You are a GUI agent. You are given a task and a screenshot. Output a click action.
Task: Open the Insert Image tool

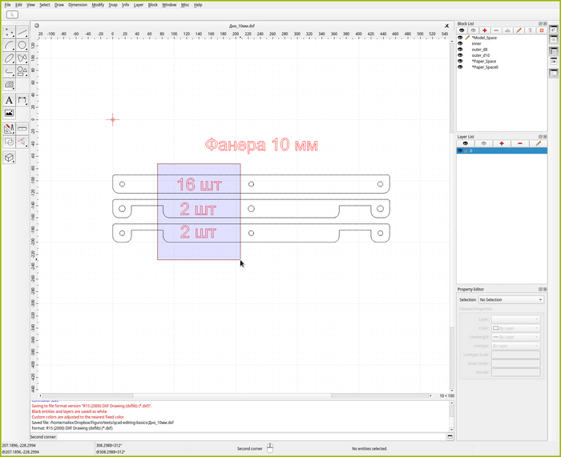click(9, 114)
